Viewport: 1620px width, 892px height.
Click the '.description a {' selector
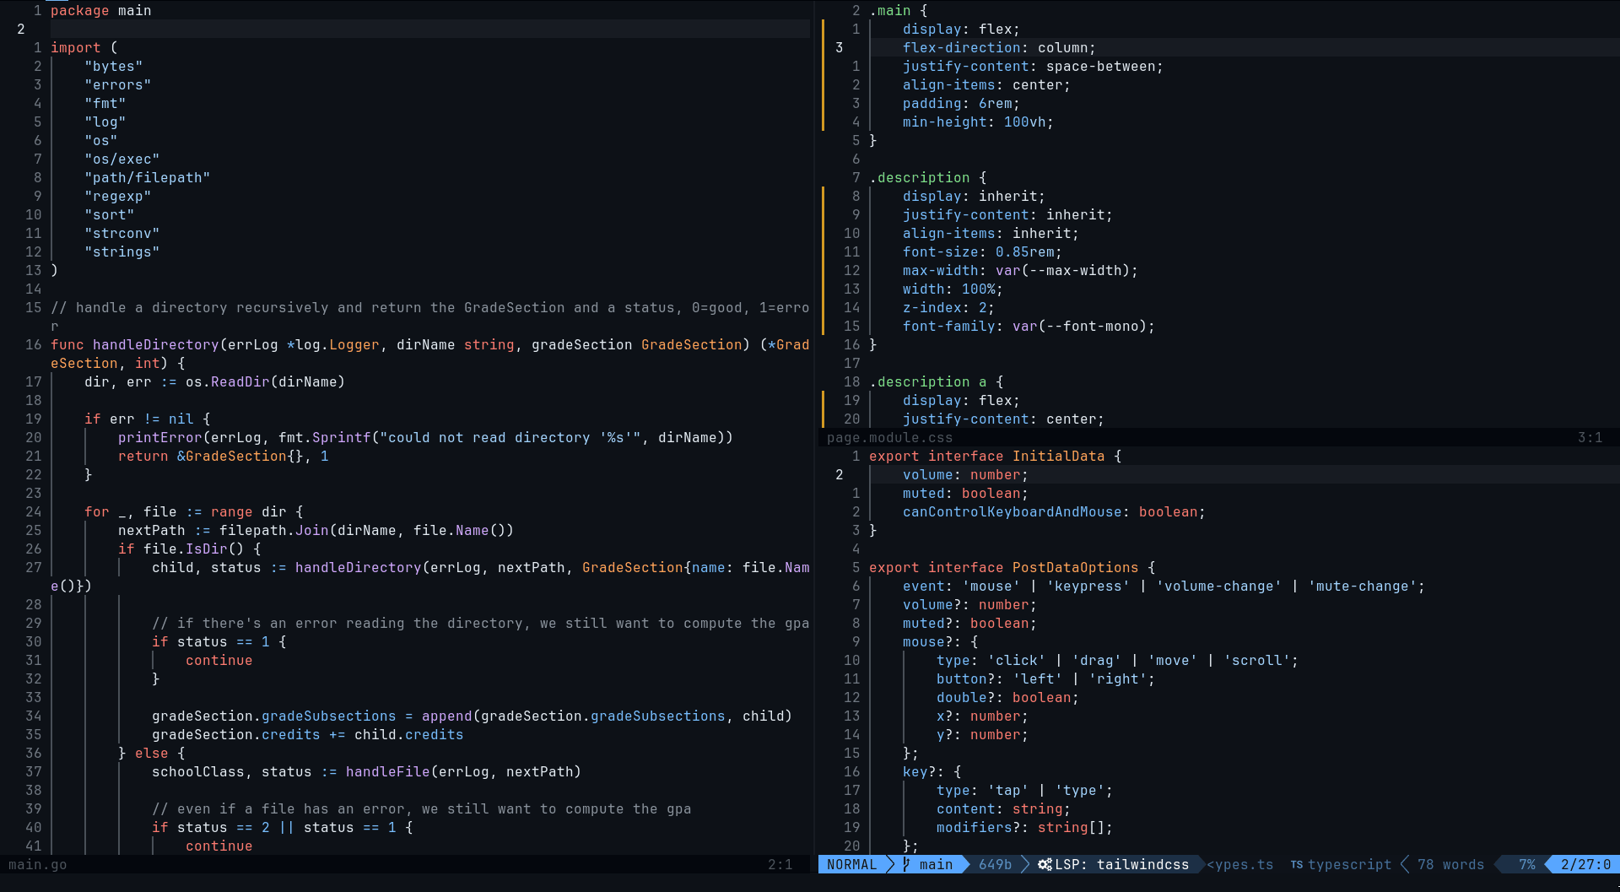click(936, 381)
